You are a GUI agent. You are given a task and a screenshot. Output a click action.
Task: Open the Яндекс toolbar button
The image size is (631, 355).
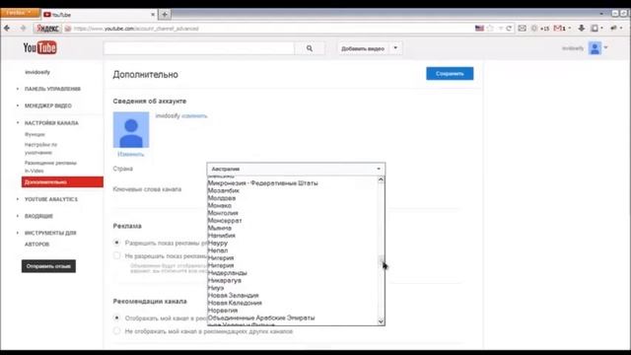(47, 29)
